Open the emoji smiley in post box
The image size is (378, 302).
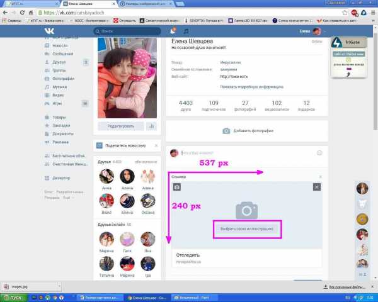[x=319, y=153]
